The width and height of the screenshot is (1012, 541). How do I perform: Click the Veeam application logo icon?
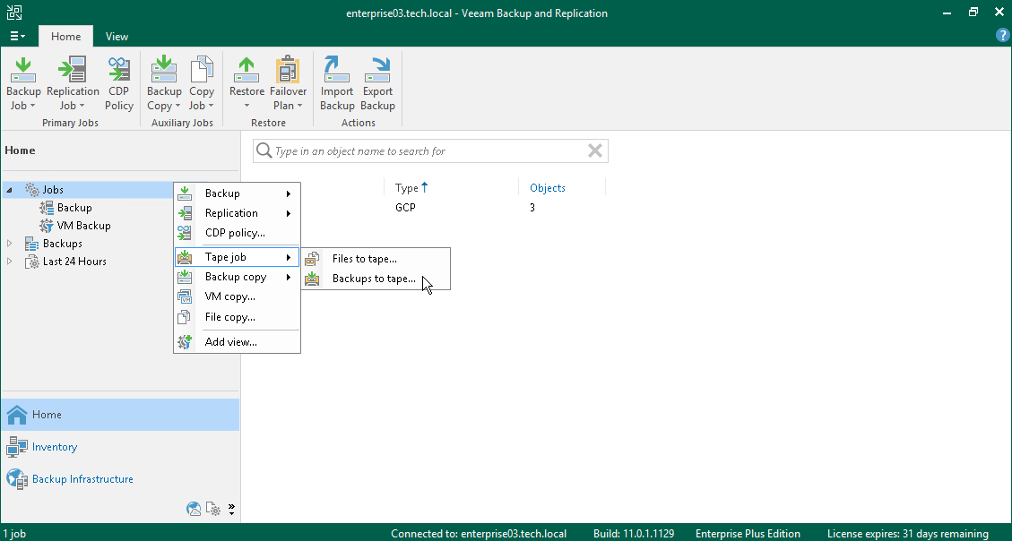tap(13, 13)
